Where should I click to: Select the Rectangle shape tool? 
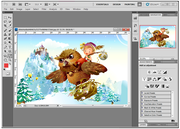click(10, 51)
